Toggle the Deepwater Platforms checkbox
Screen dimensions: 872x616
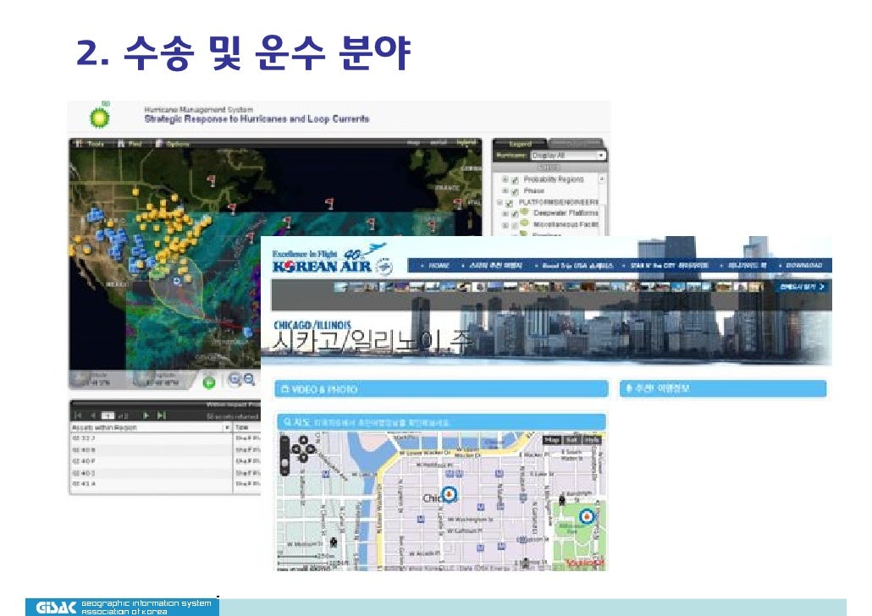[515, 214]
